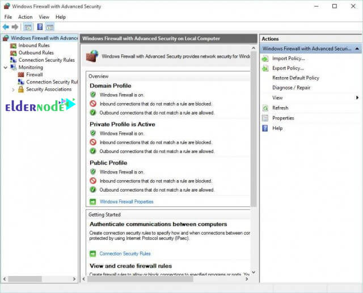
Task: Open the Connection Security Rules link in Getting Started
Action: pyautogui.click(x=125, y=254)
